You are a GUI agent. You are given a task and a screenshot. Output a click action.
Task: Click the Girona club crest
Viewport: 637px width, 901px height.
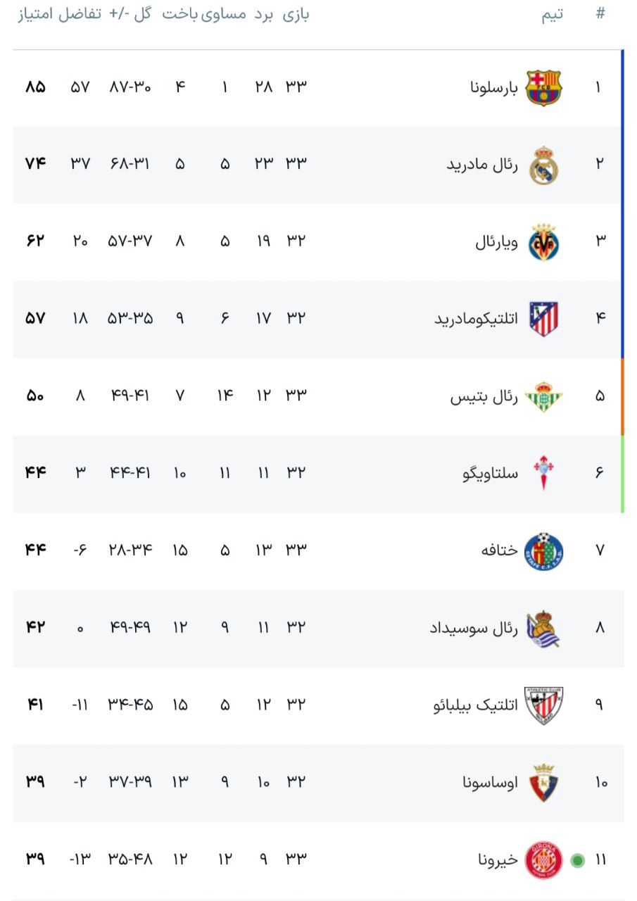click(544, 859)
